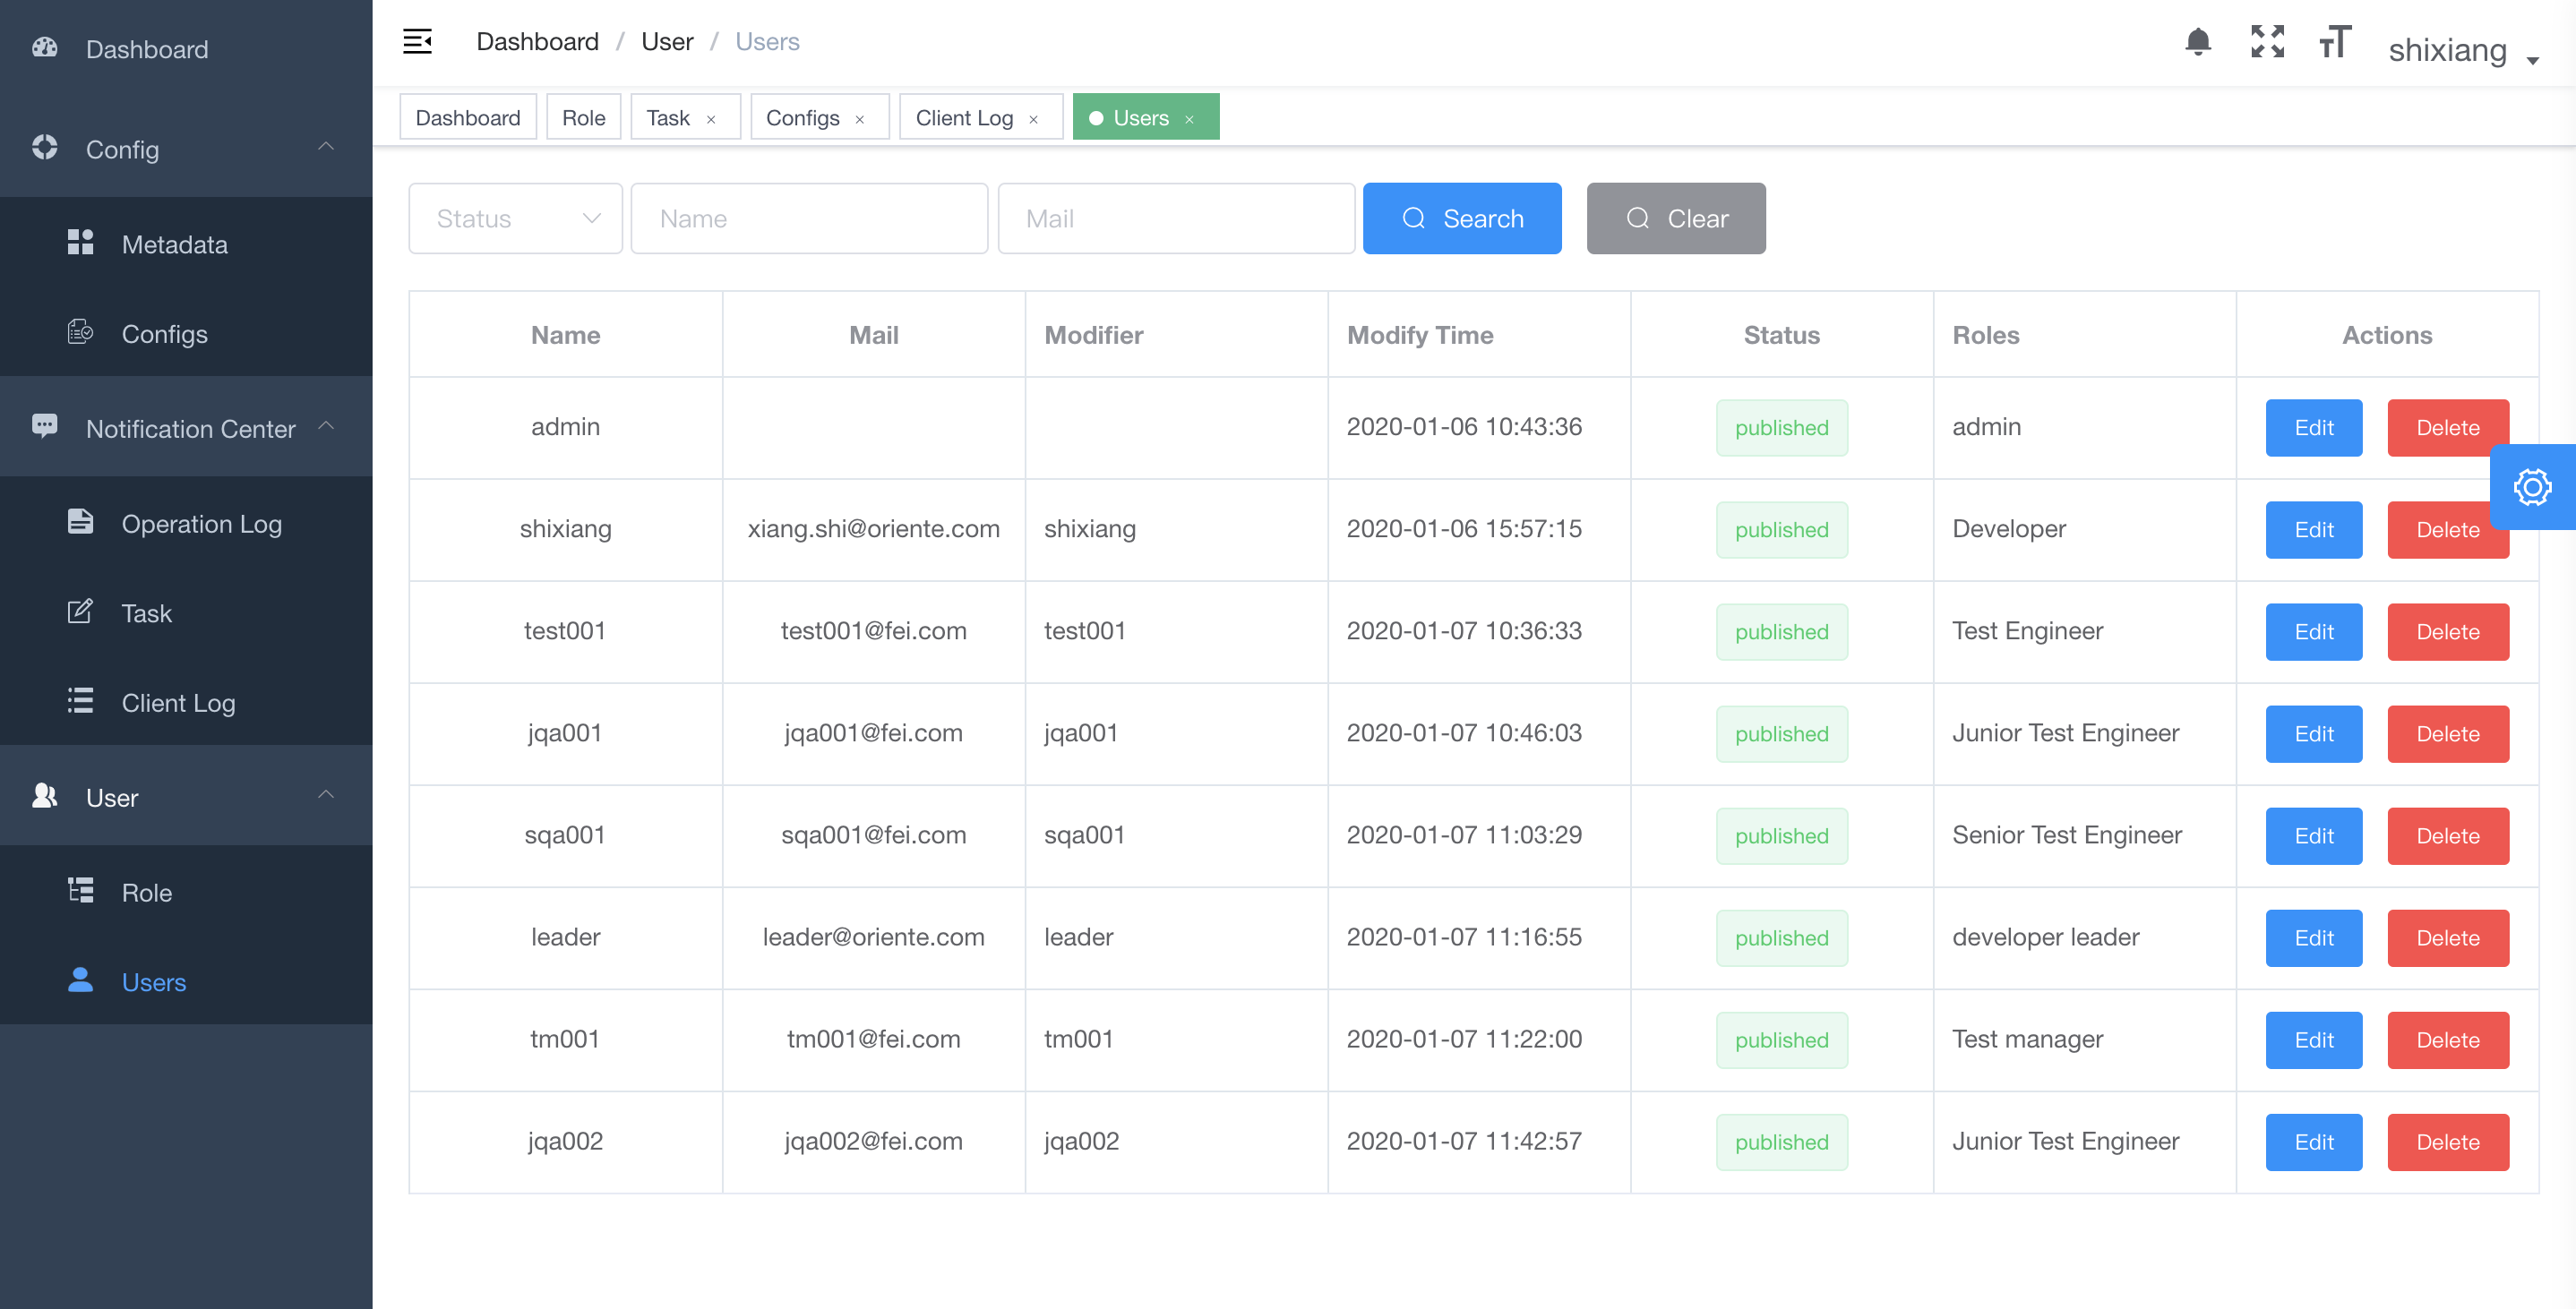The image size is (2576, 1309).
Task: Open the font size icon
Action: 2335,42
